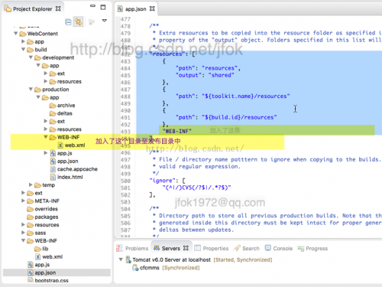The image size is (382, 287).
Task: Open the Project Explorer view menu arrow
Action: click(105, 21)
